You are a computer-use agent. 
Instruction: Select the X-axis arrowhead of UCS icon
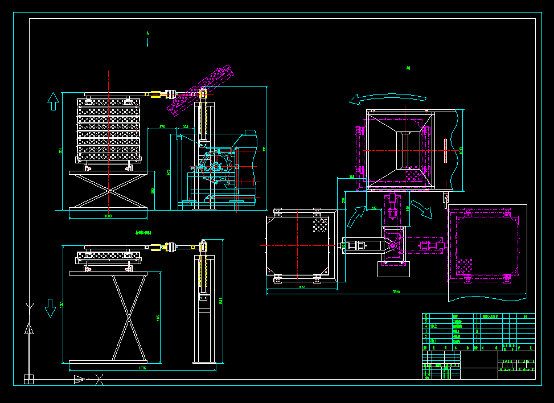(x=80, y=379)
